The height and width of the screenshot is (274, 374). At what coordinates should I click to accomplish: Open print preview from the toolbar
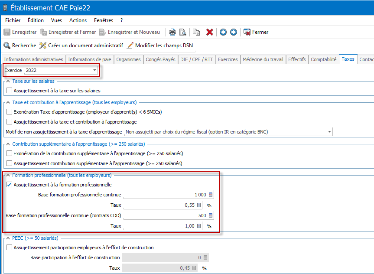tap(182, 32)
